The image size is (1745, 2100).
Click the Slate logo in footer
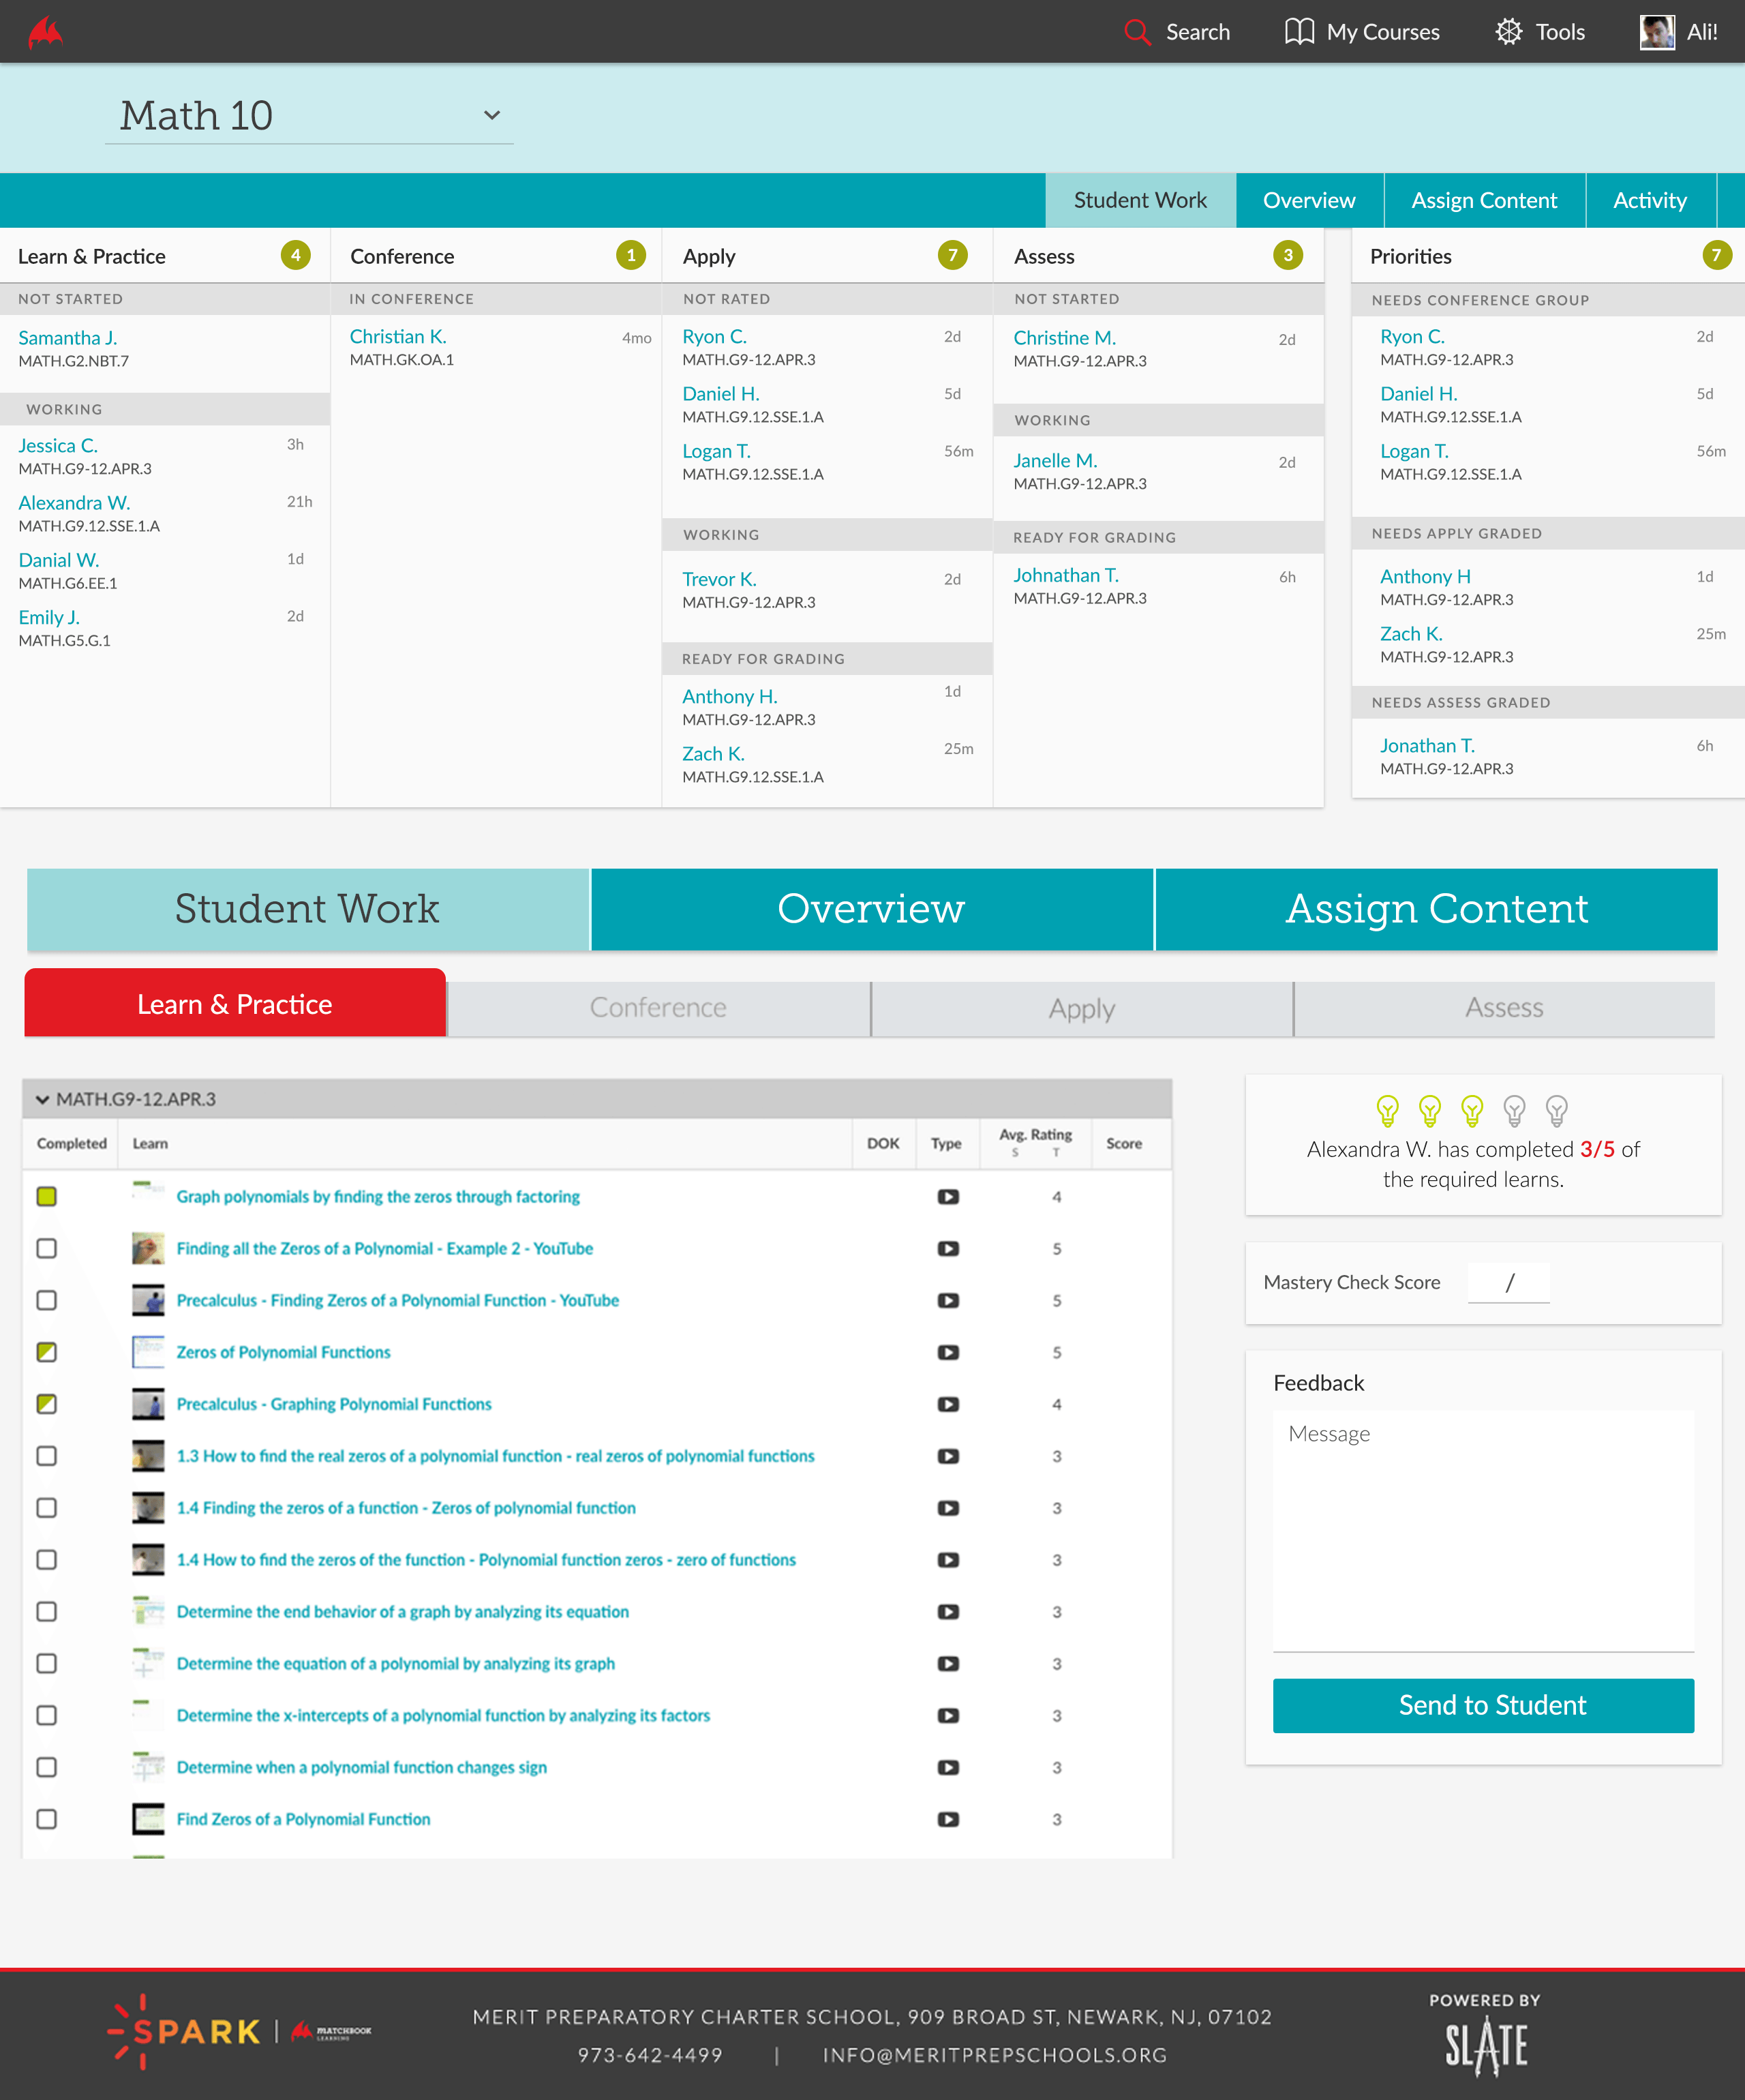pos(1486,2047)
